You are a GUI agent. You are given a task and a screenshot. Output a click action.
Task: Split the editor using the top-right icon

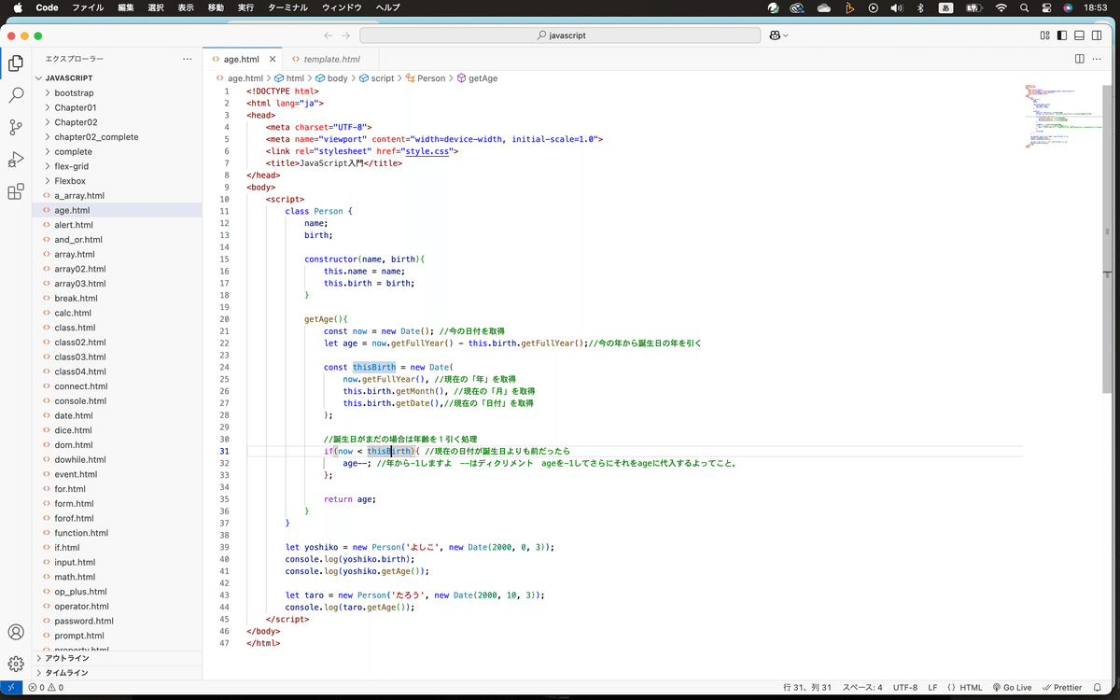pyautogui.click(x=1080, y=58)
